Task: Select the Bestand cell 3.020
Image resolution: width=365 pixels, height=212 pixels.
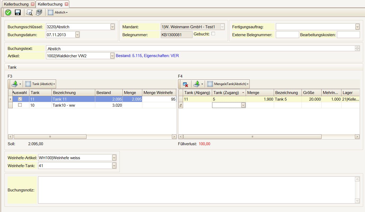Action: (x=109, y=105)
